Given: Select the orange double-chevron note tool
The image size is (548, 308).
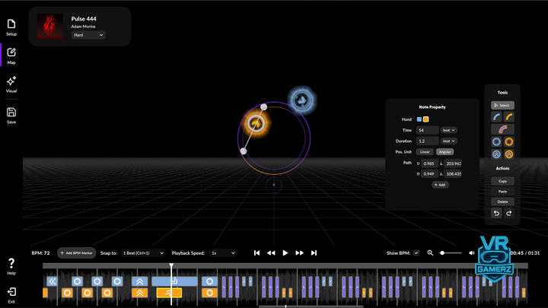Looking at the screenshot, I should click(509, 154).
